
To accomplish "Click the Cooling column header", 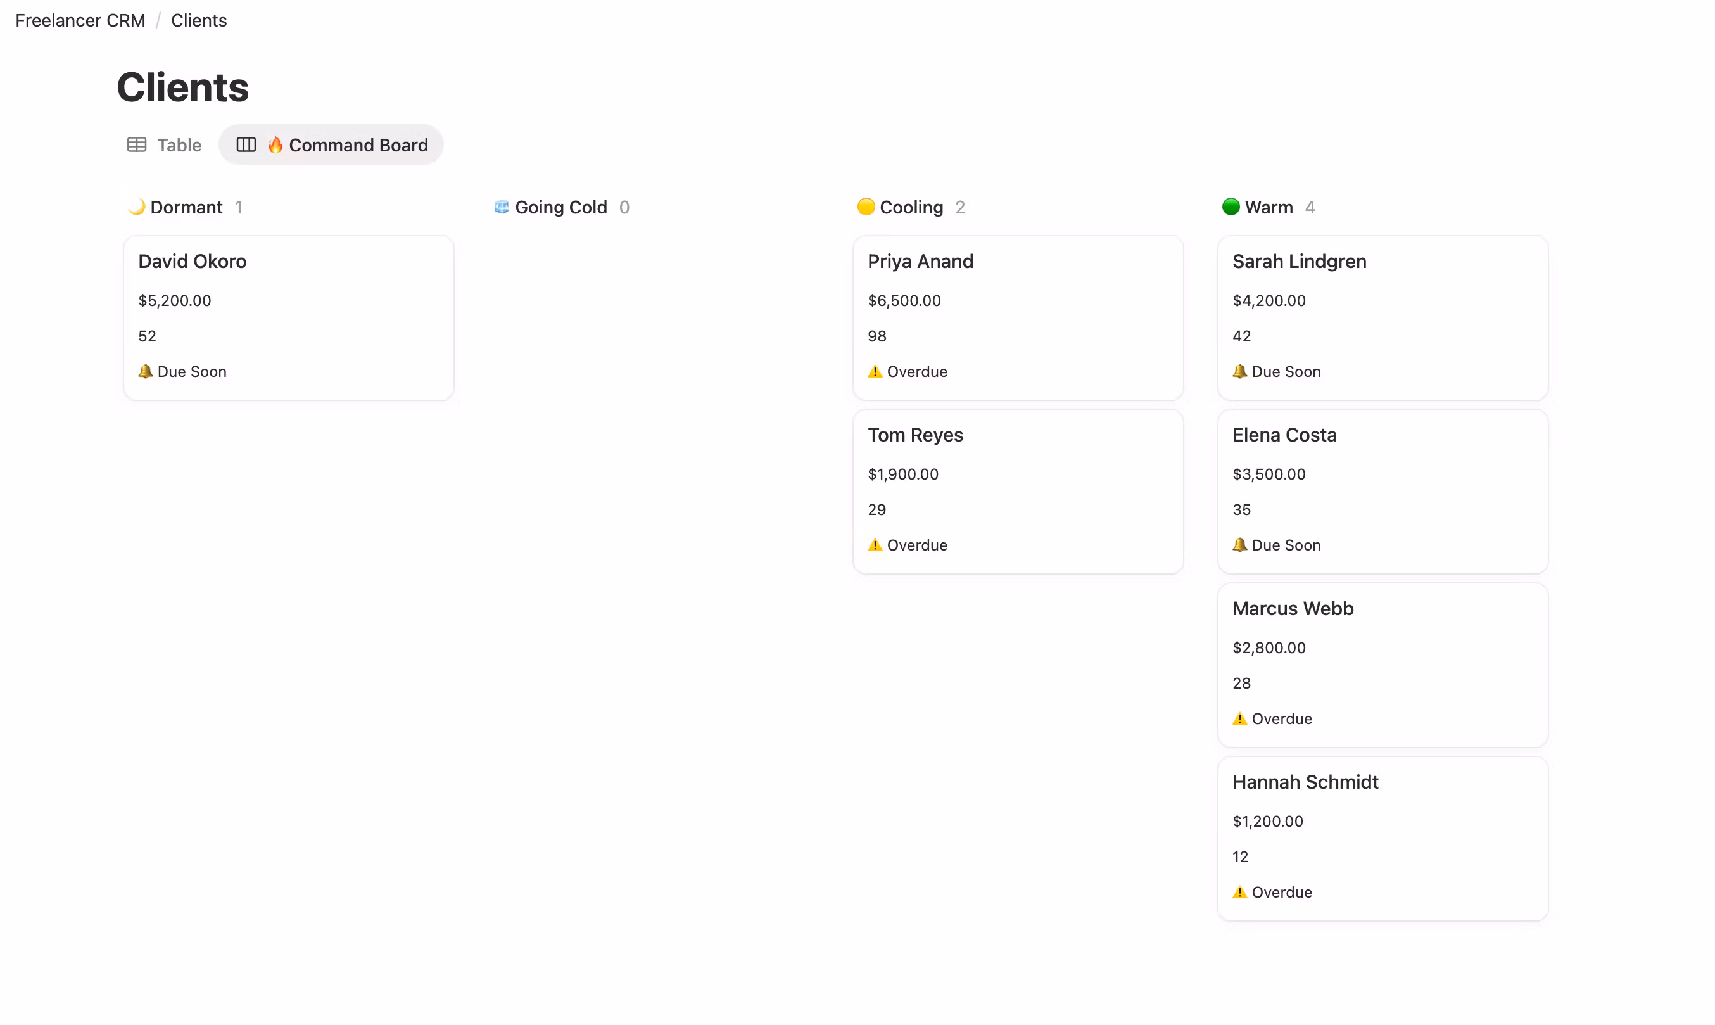I will (x=911, y=207).
